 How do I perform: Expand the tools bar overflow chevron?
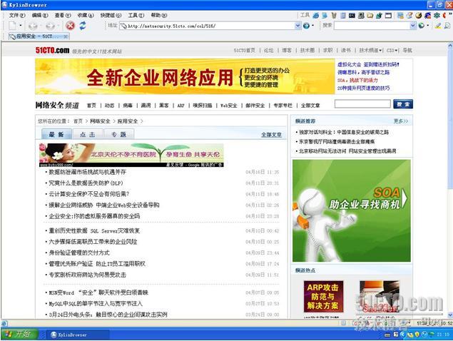[x=450, y=14]
